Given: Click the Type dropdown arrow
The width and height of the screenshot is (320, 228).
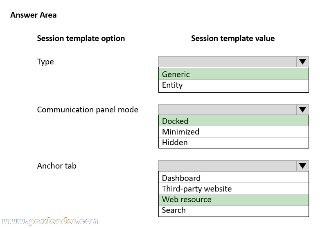Looking at the screenshot, I should point(302,62).
